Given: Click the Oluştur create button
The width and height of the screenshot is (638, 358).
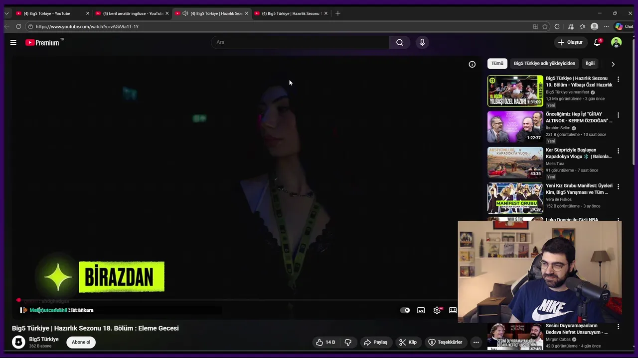Looking at the screenshot, I should pos(570,42).
